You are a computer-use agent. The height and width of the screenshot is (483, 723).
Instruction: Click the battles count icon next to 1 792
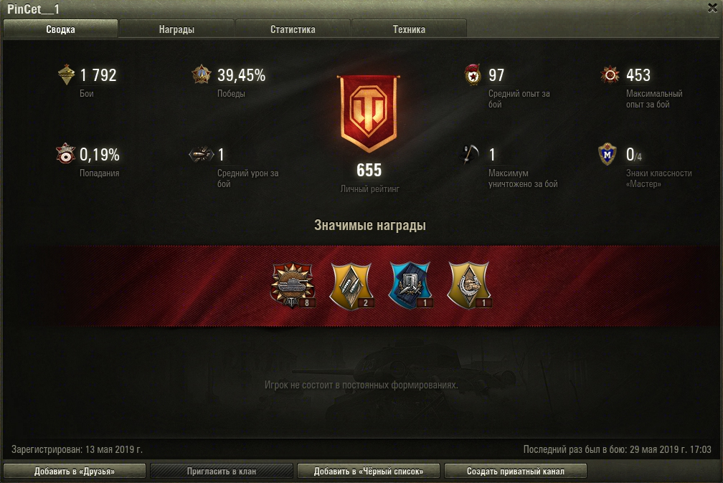pos(67,75)
